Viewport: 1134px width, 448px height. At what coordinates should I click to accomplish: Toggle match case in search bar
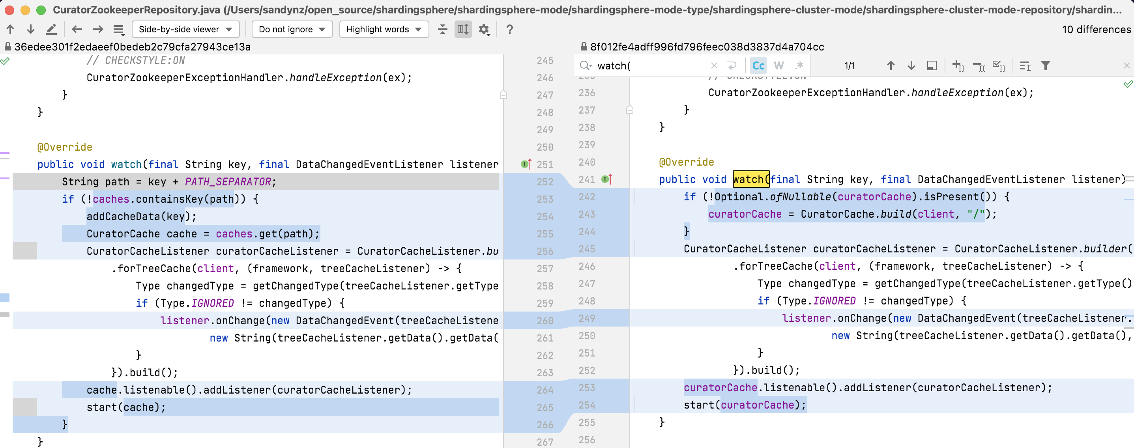pyautogui.click(x=758, y=65)
